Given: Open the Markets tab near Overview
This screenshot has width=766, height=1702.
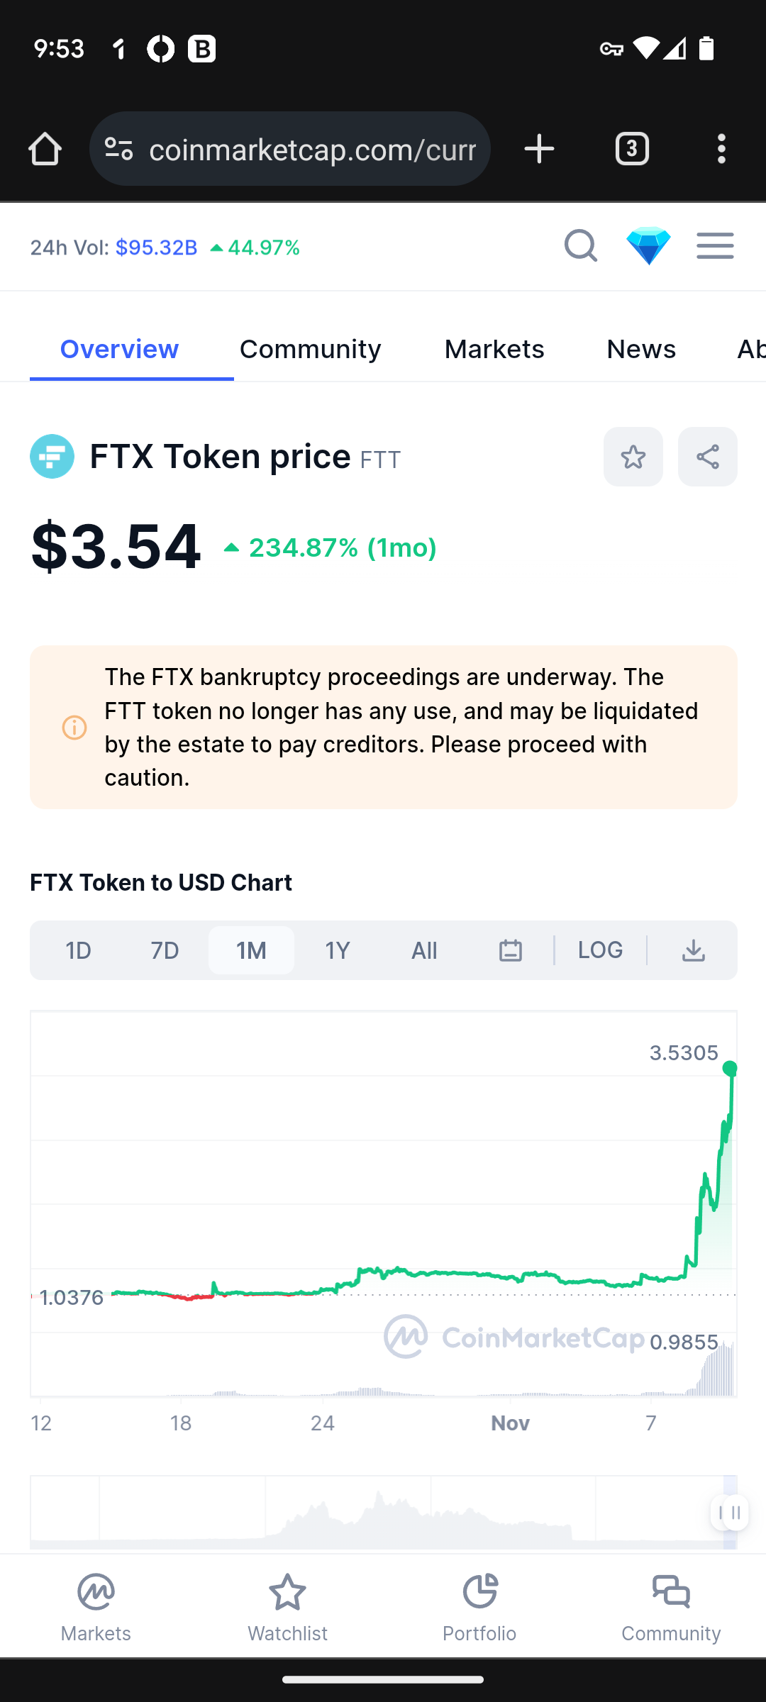Looking at the screenshot, I should [x=494, y=349].
